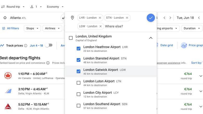
Task: Go to the previous date arrow
Action: click(164, 18)
